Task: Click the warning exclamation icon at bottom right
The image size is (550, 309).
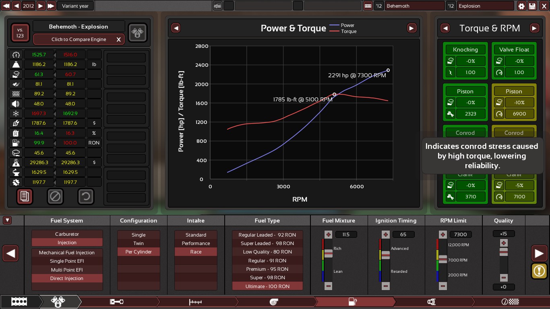Action: [x=539, y=271]
